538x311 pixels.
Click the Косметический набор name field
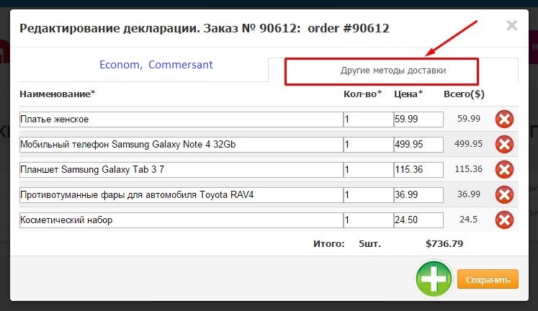pos(181,220)
